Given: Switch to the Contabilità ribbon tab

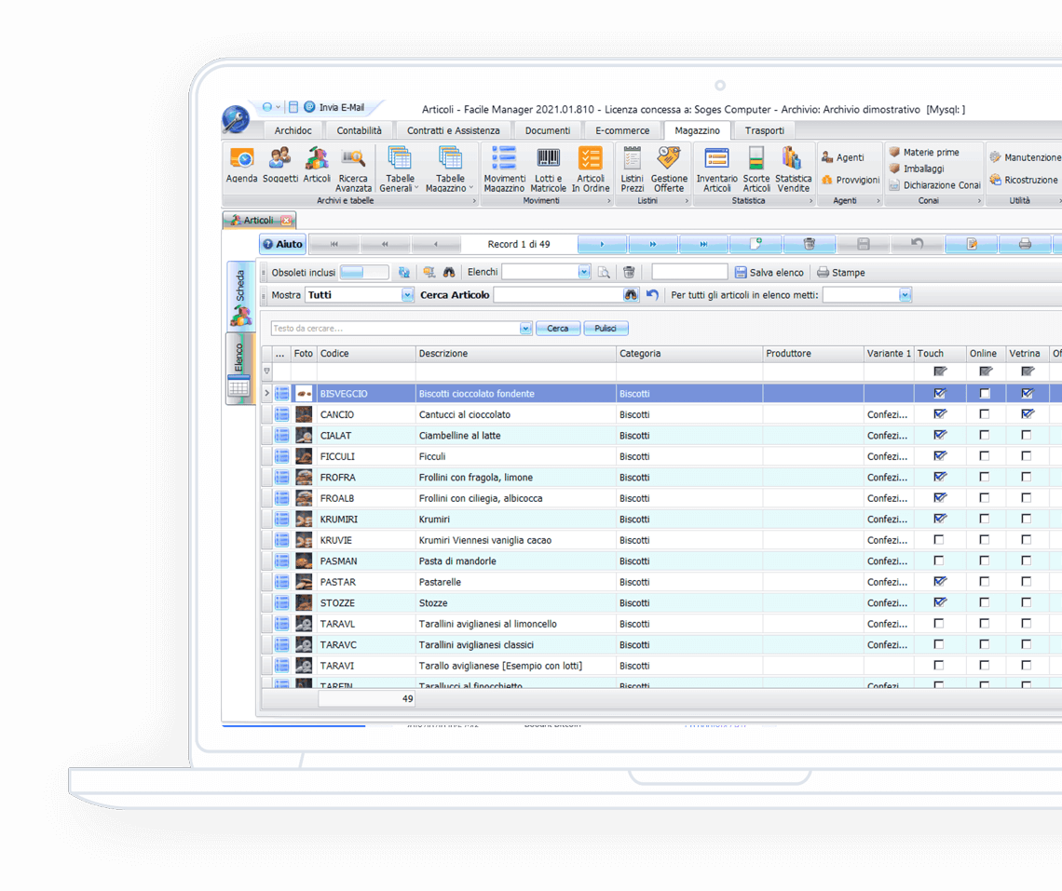Looking at the screenshot, I should pyautogui.click(x=359, y=130).
